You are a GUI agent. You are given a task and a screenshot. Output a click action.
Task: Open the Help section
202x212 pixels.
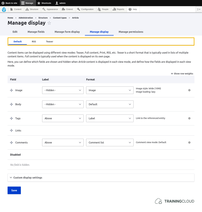[133, 9]
